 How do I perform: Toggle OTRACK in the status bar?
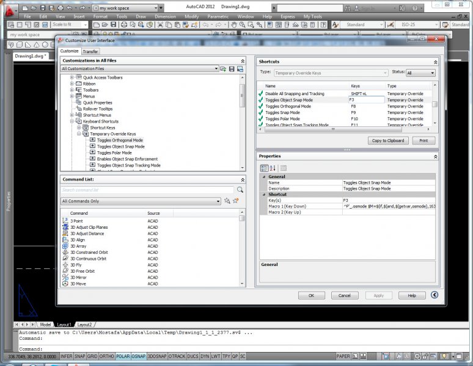point(177,356)
